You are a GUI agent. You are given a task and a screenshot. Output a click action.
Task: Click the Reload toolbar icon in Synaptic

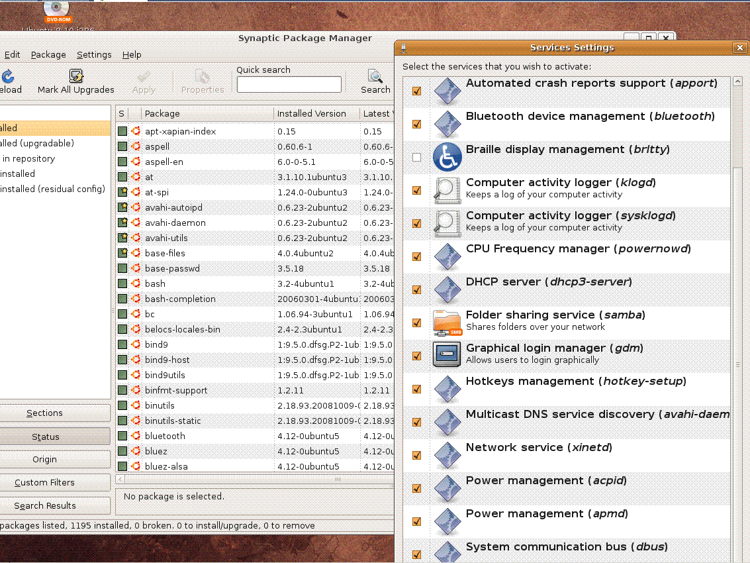(8, 76)
